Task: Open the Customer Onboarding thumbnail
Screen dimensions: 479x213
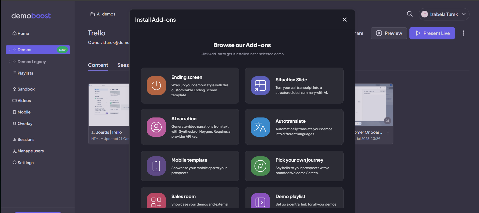Action: (374, 105)
